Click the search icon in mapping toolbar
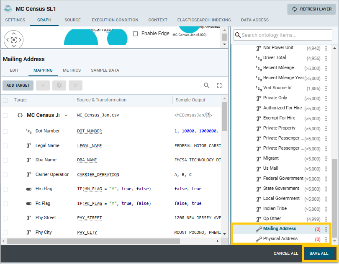This screenshot has width=339, height=264. click(207, 85)
